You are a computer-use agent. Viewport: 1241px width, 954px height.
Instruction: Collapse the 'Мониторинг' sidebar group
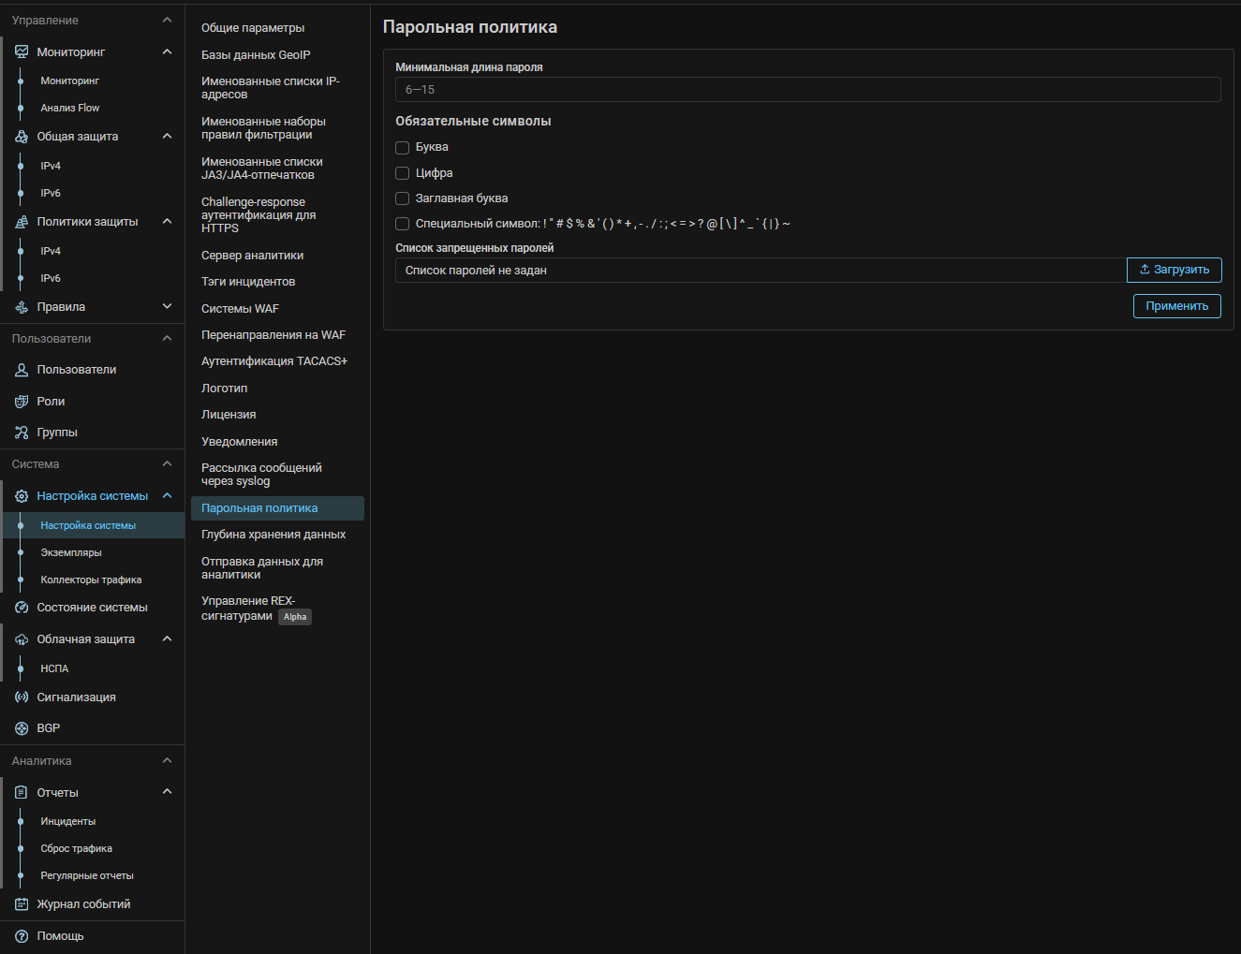pos(167,52)
